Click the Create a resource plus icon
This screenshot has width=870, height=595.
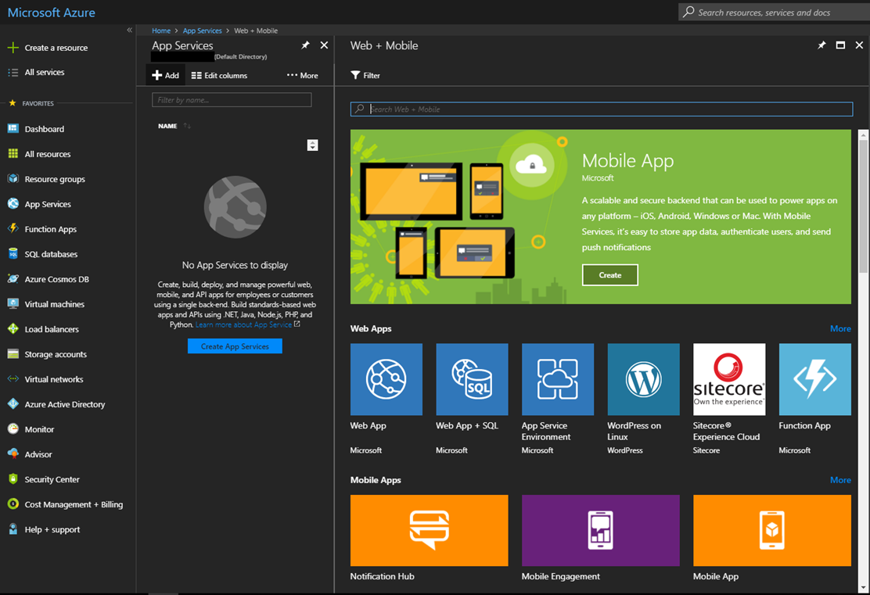click(x=13, y=48)
